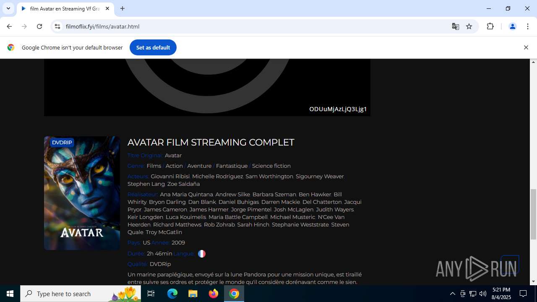Click the year 2009 link
Image resolution: width=537 pixels, height=302 pixels.
point(178,242)
